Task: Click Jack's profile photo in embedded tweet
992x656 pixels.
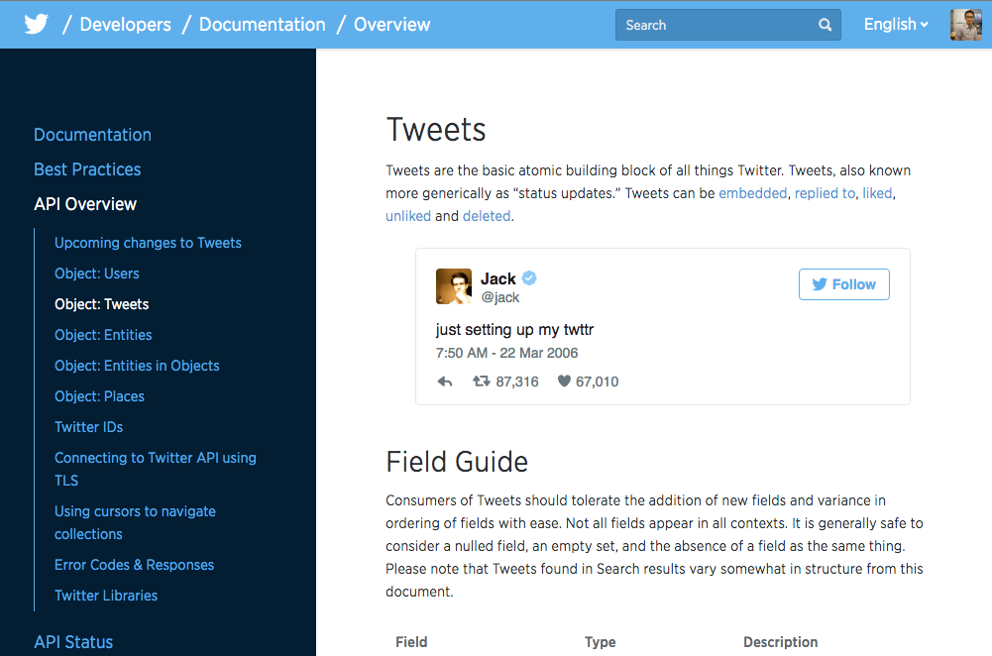Action: [454, 286]
